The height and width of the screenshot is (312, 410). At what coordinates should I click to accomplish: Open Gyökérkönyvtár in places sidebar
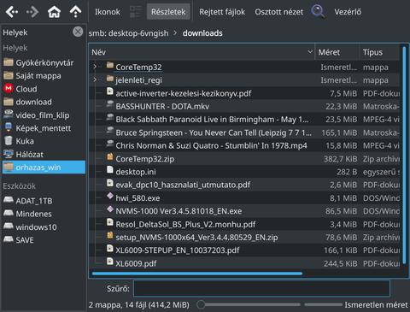pyautogui.click(x=44, y=62)
